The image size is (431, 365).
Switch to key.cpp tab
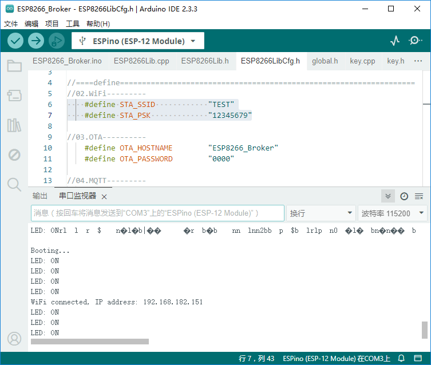(362, 61)
